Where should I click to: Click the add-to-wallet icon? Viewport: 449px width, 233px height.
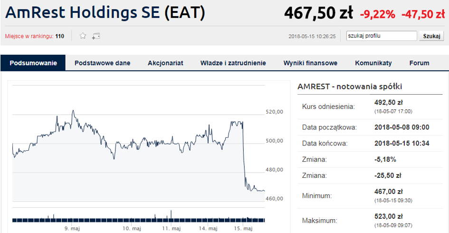point(96,36)
